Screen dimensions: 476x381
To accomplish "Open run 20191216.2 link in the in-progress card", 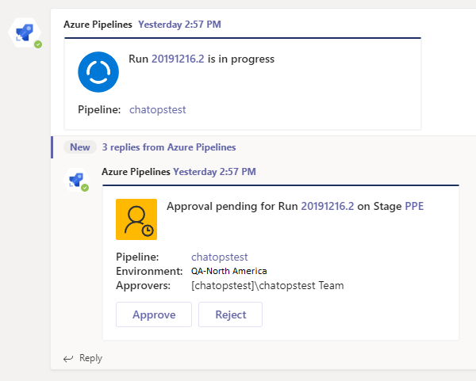I will coord(178,59).
